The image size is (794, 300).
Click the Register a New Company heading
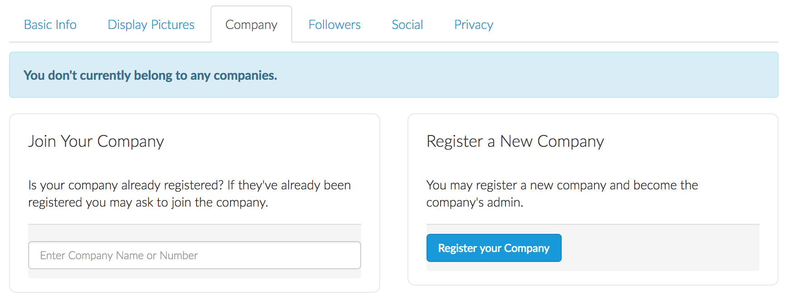515,141
